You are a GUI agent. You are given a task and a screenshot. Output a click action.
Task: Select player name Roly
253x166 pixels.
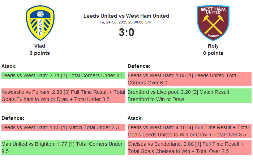click(213, 46)
